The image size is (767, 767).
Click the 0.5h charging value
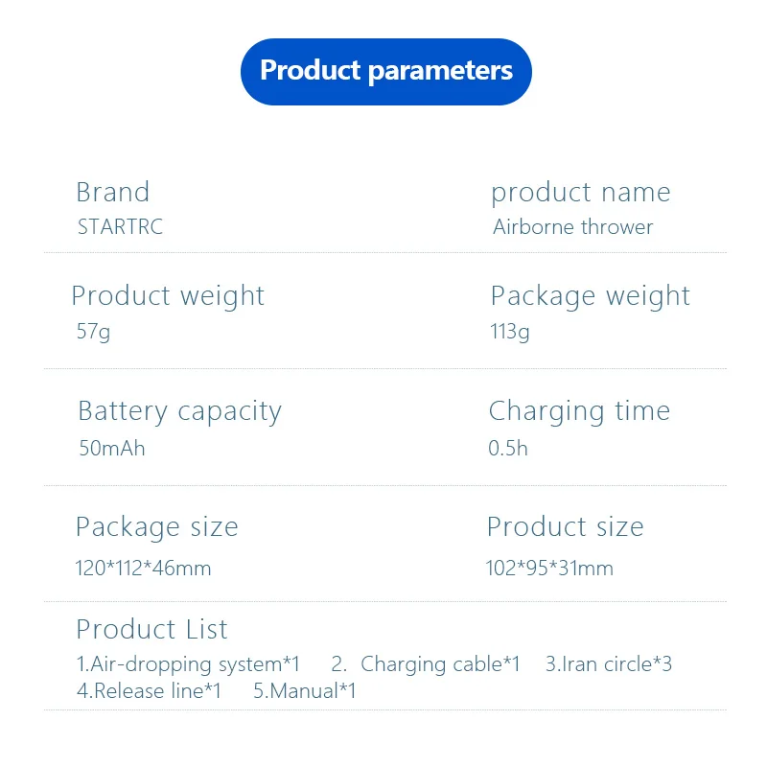tap(508, 448)
